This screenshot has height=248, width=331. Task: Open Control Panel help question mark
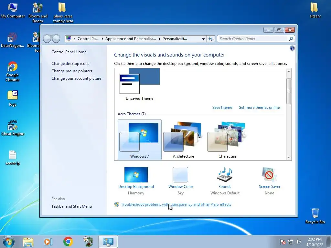[x=292, y=48]
